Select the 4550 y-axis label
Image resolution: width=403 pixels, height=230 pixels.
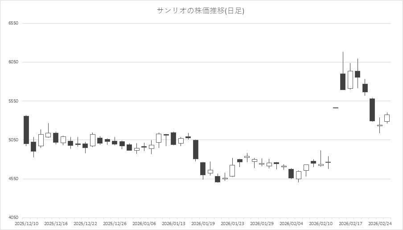tap(13, 179)
